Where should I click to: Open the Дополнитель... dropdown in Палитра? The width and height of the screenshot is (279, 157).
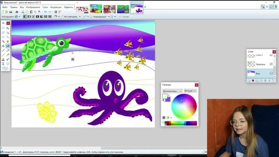[172, 91]
